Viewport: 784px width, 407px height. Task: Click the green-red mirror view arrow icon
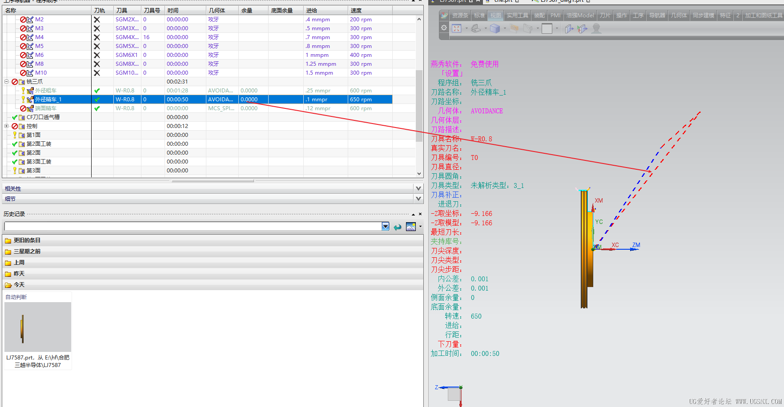[582, 29]
